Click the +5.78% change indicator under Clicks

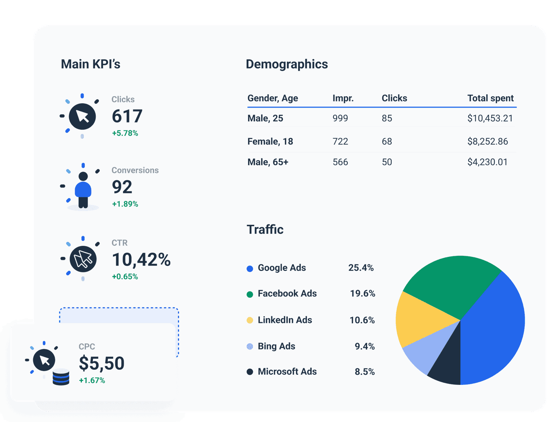click(124, 133)
